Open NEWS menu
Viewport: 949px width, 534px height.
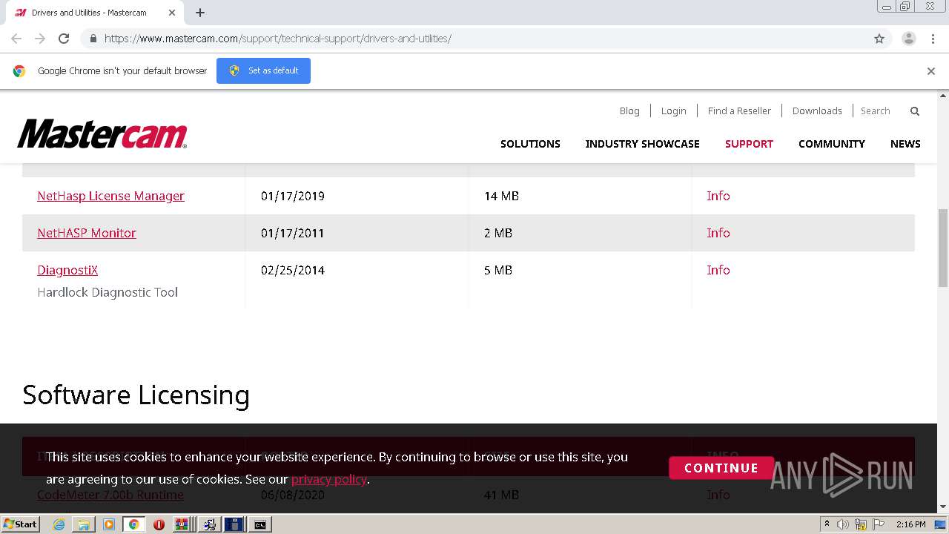click(905, 144)
